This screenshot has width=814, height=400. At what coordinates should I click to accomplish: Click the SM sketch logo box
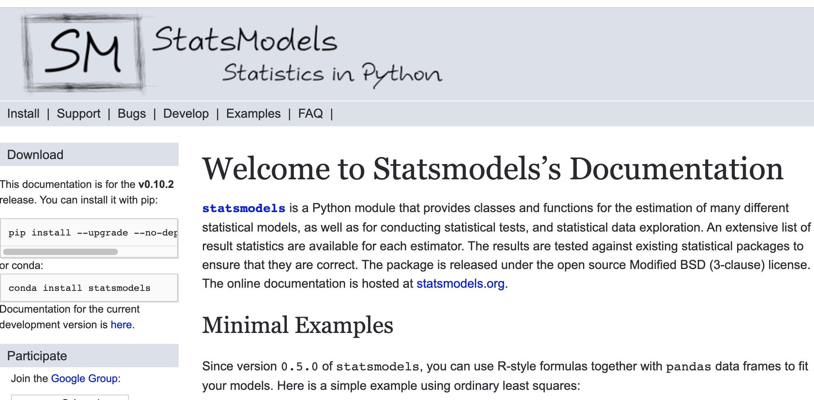83,52
